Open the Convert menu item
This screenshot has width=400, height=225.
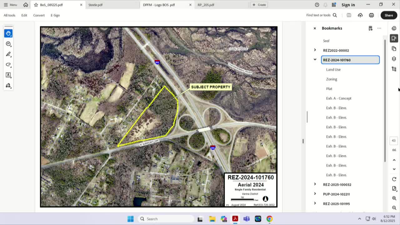coord(39,15)
